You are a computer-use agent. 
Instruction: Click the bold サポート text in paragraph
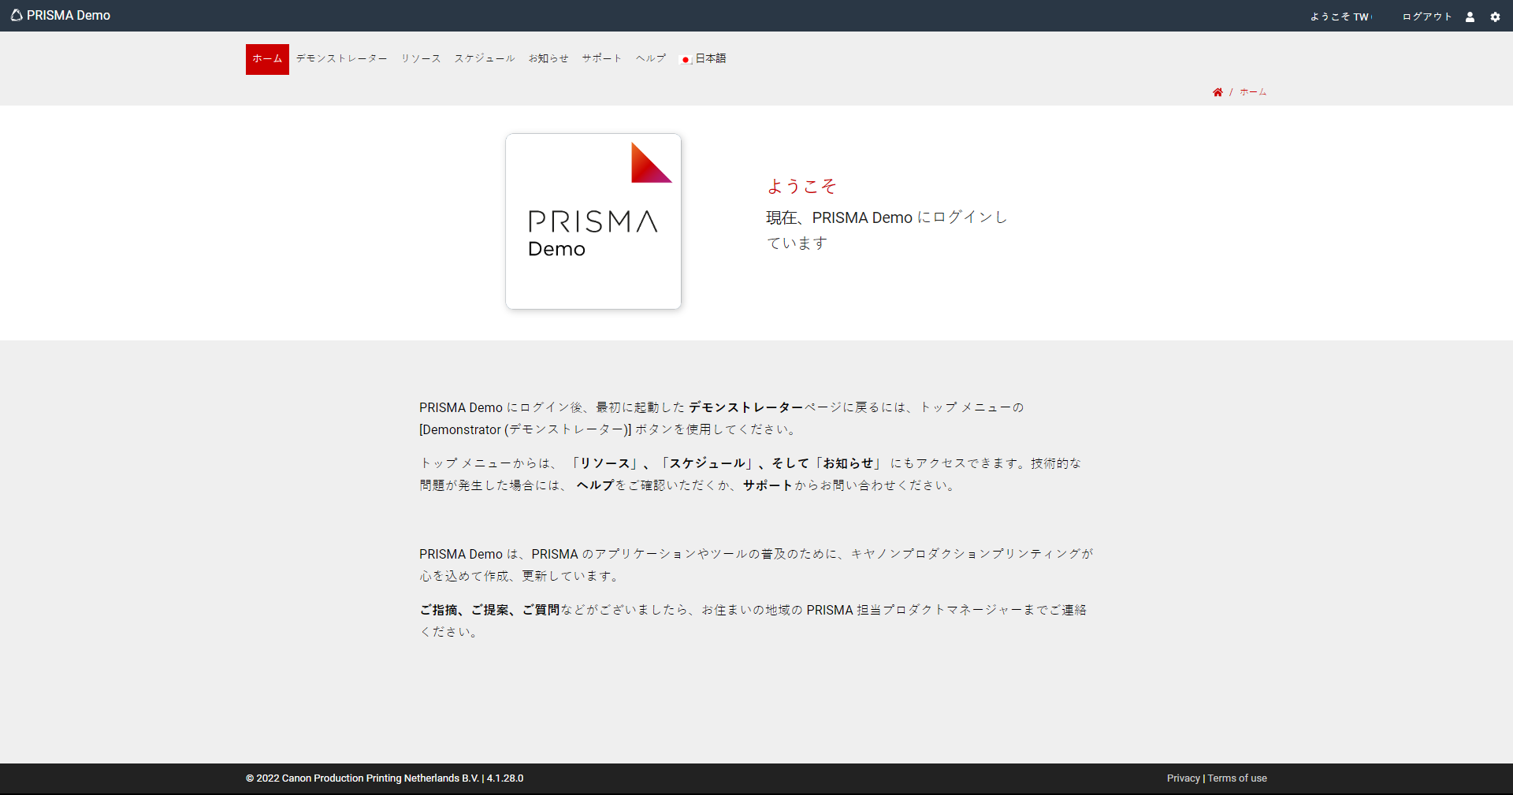pos(768,485)
